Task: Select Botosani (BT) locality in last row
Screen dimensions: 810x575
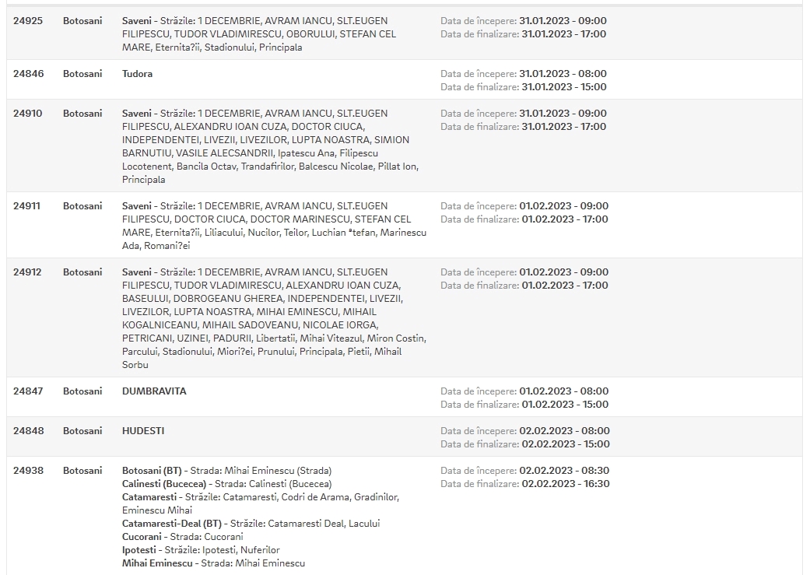Action: tap(152, 471)
